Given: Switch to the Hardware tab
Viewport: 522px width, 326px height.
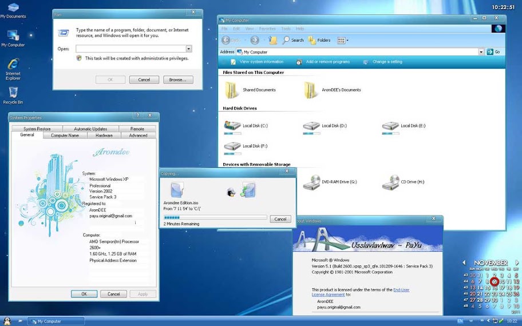Looking at the screenshot, I should point(104,136).
